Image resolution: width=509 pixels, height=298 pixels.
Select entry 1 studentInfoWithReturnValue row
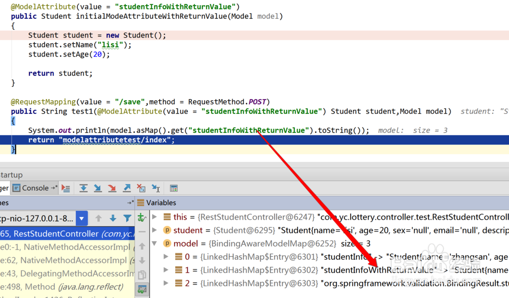point(329,270)
